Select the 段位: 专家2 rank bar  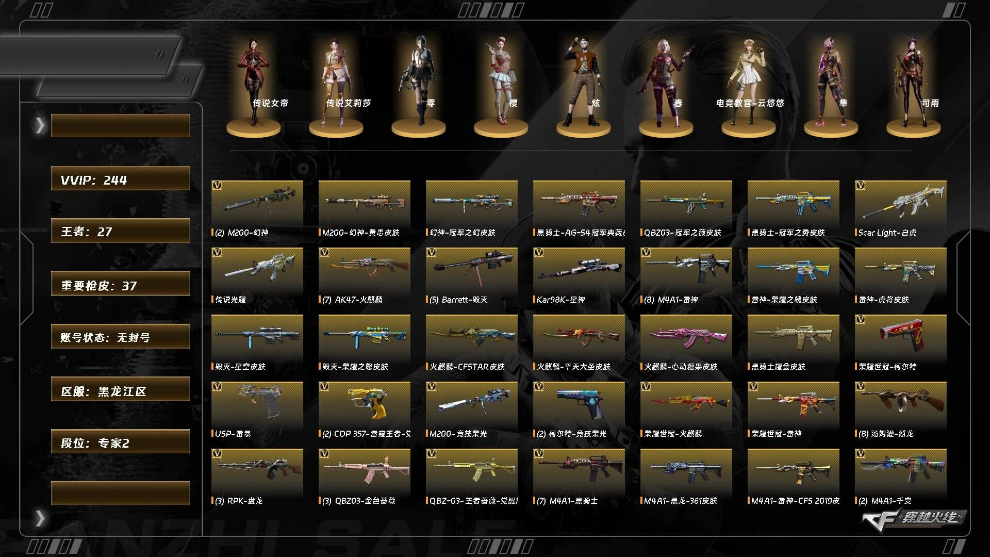pyautogui.click(x=120, y=441)
